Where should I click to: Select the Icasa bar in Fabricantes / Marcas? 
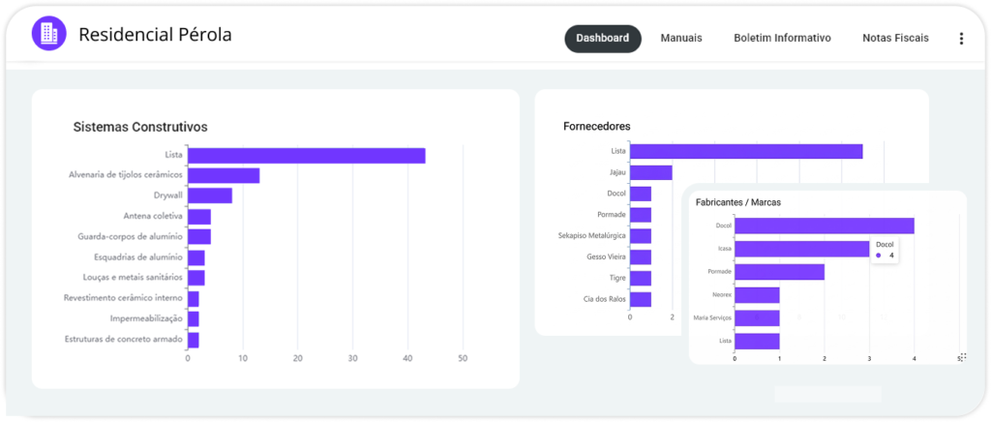[x=801, y=249]
